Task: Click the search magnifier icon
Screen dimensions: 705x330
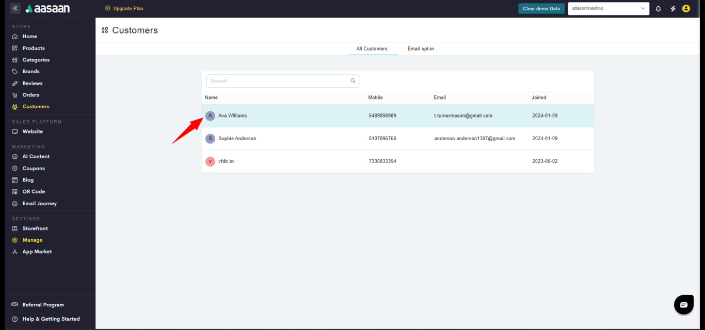Action: [353, 81]
